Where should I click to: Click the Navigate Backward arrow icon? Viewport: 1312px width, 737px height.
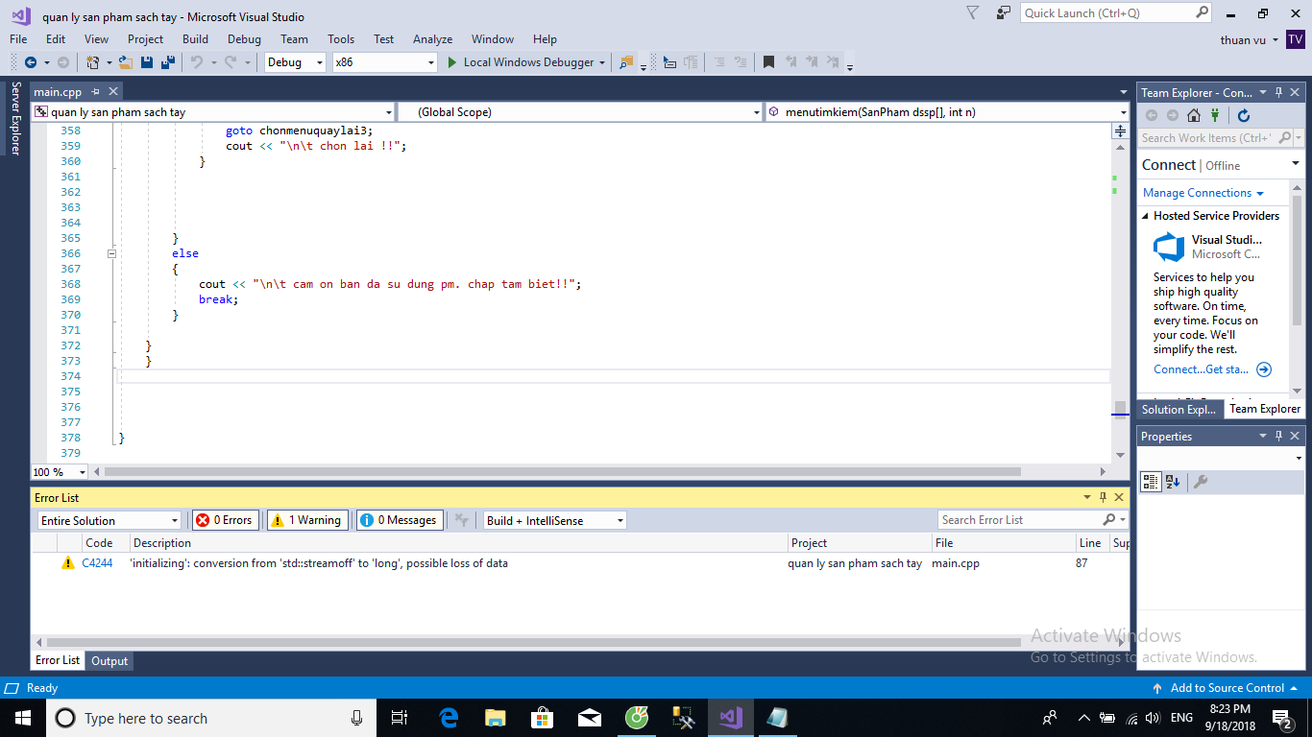click(x=30, y=62)
